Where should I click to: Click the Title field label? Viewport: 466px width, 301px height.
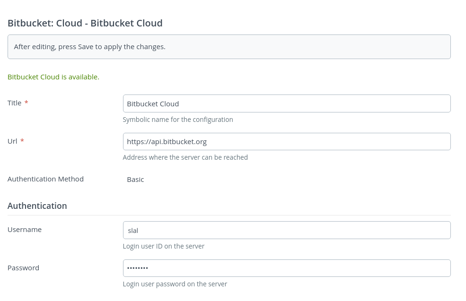(x=14, y=103)
